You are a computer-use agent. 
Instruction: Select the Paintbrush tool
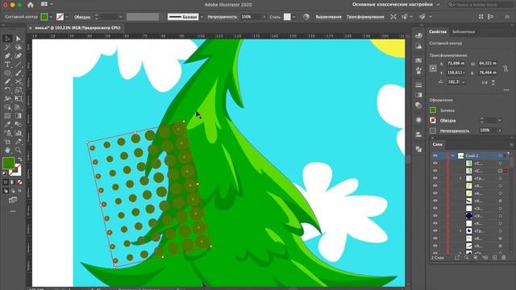(x=19, y=73)
